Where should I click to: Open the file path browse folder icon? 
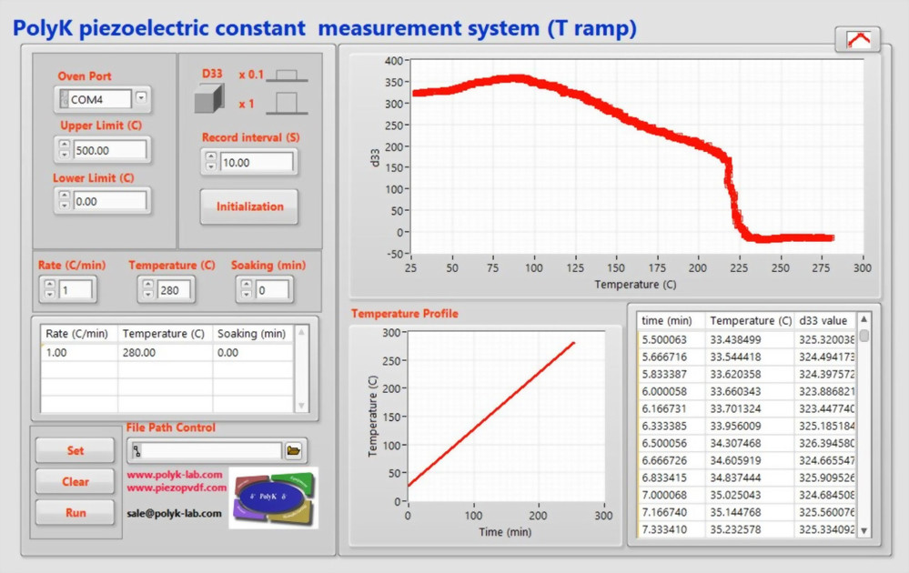click(x=293, y=451)
